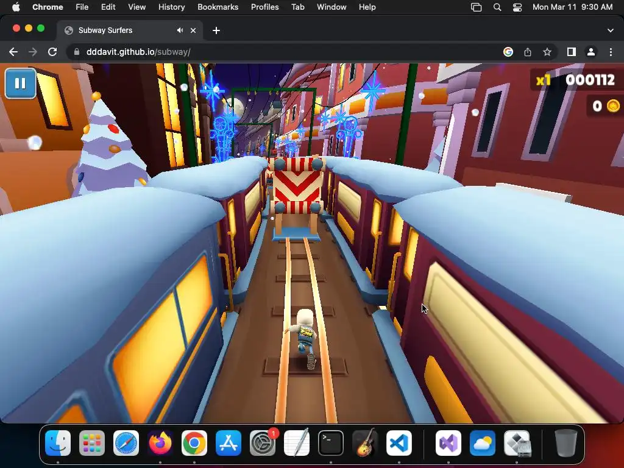
Task: Open the Edit menu
Action: (108, 7)
